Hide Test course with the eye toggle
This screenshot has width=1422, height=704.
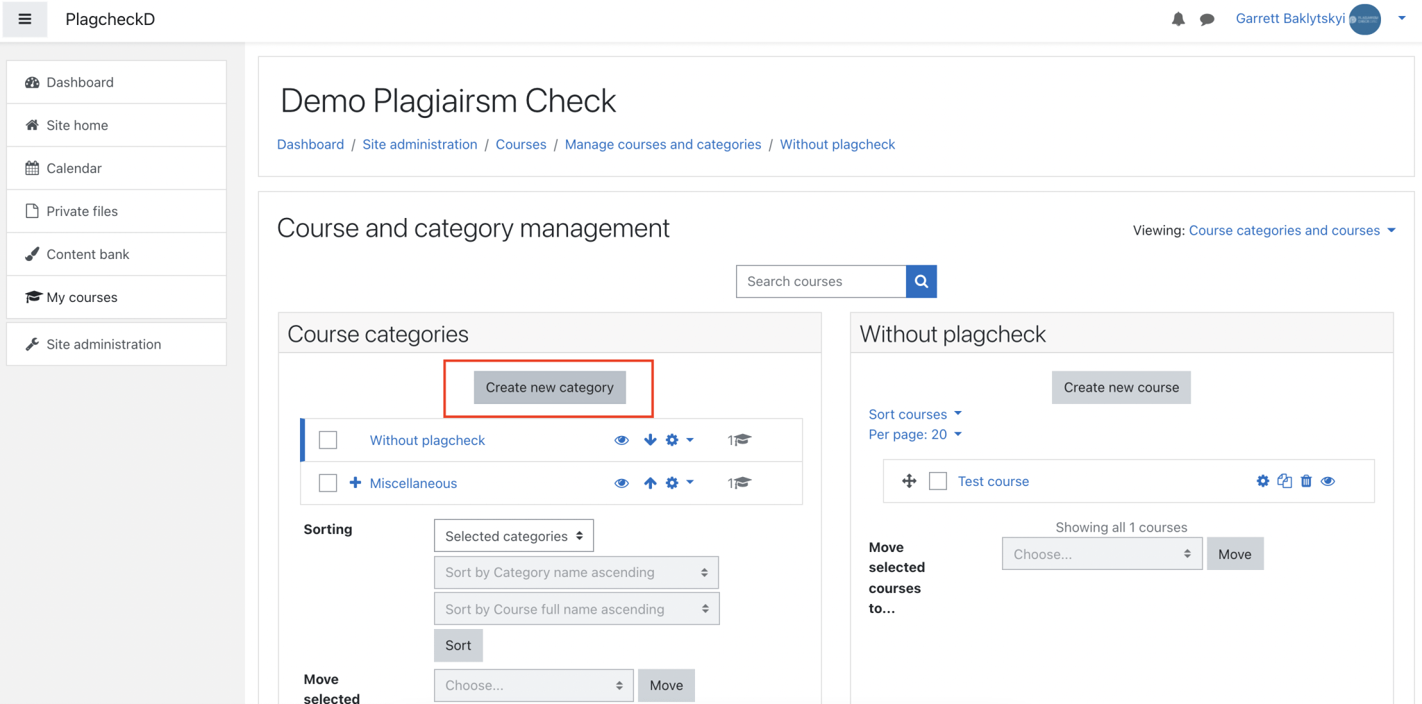1328,480
